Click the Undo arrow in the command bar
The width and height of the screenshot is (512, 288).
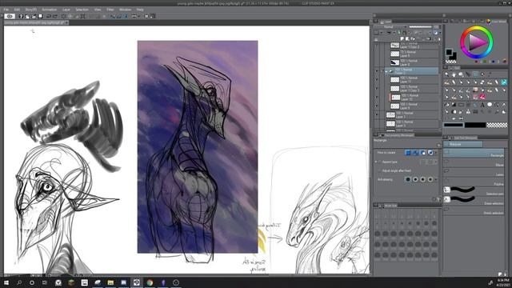[49, 16]
